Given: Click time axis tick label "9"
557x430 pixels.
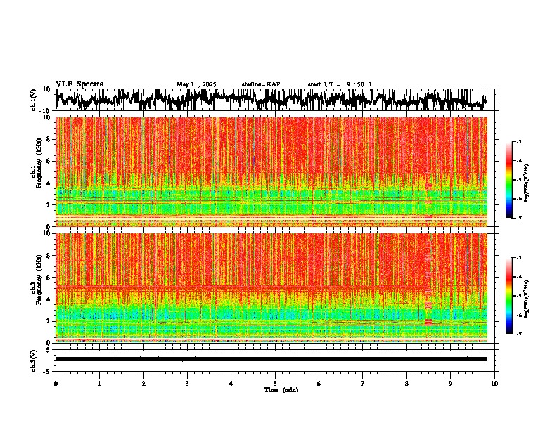Looking at the screenshot, I should [450, 384].
